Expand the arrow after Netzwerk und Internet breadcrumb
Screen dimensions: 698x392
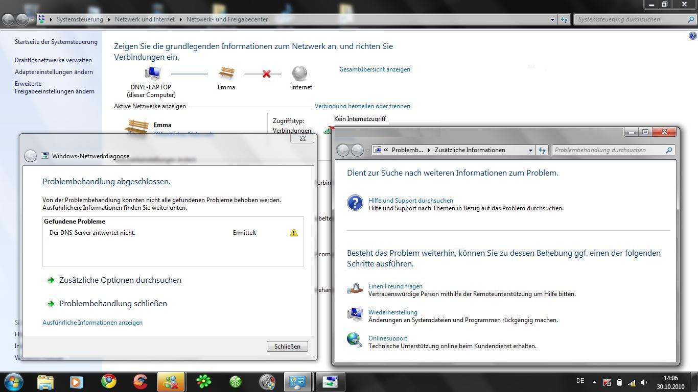[x=180, y=19]
